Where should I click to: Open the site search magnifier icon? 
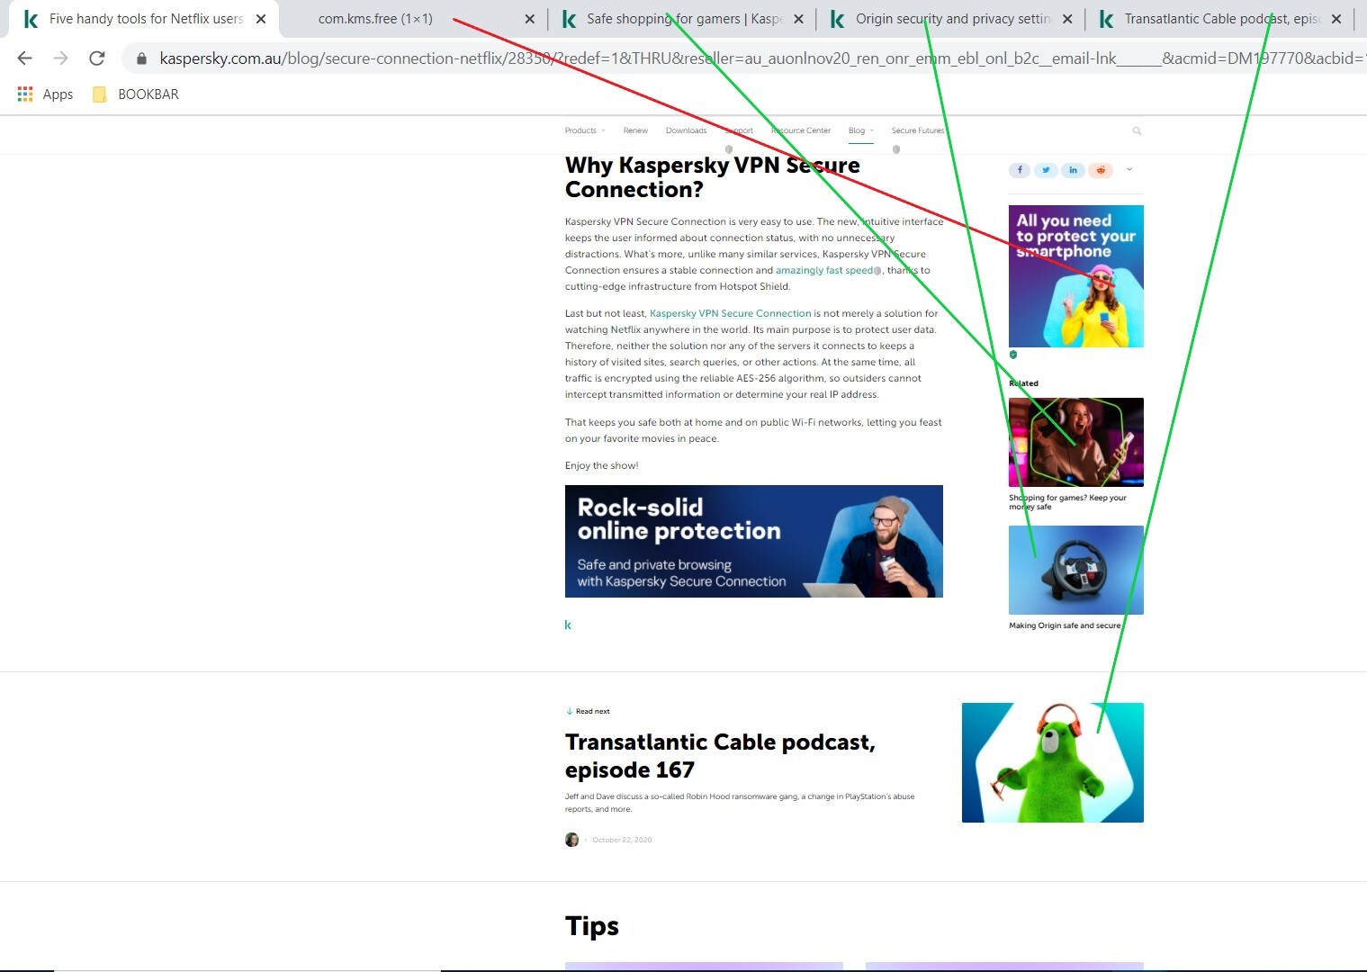(x=1137, y=130)
